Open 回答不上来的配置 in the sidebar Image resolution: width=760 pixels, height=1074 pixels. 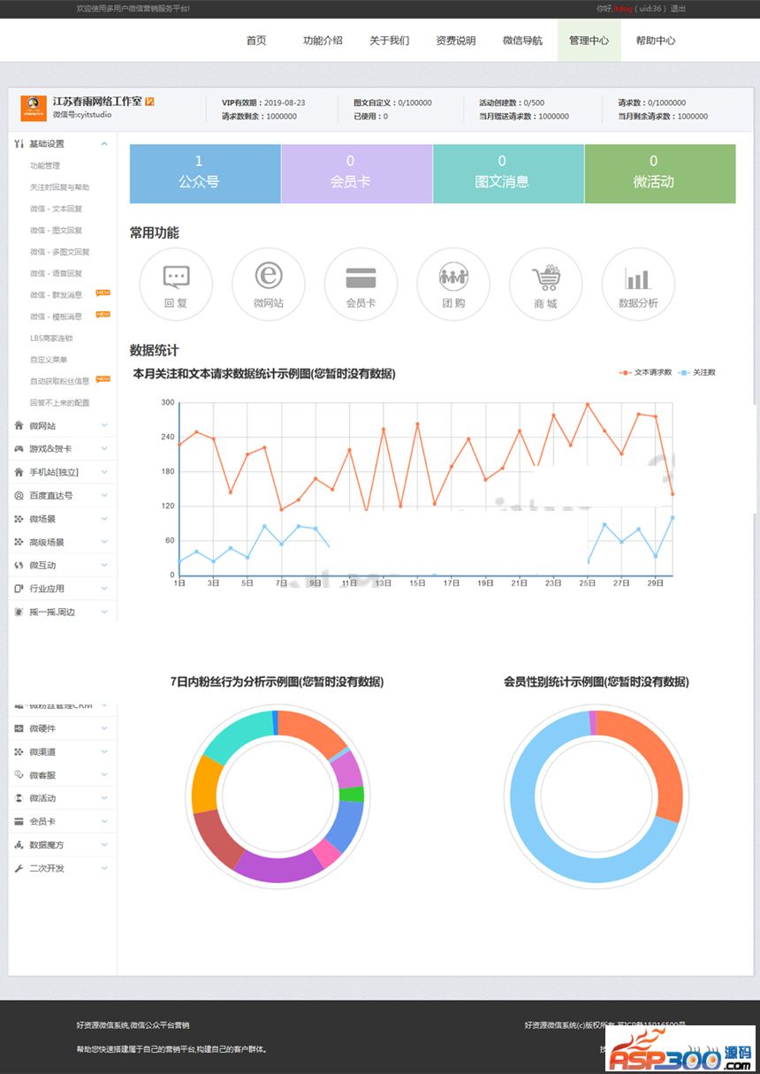59,402
